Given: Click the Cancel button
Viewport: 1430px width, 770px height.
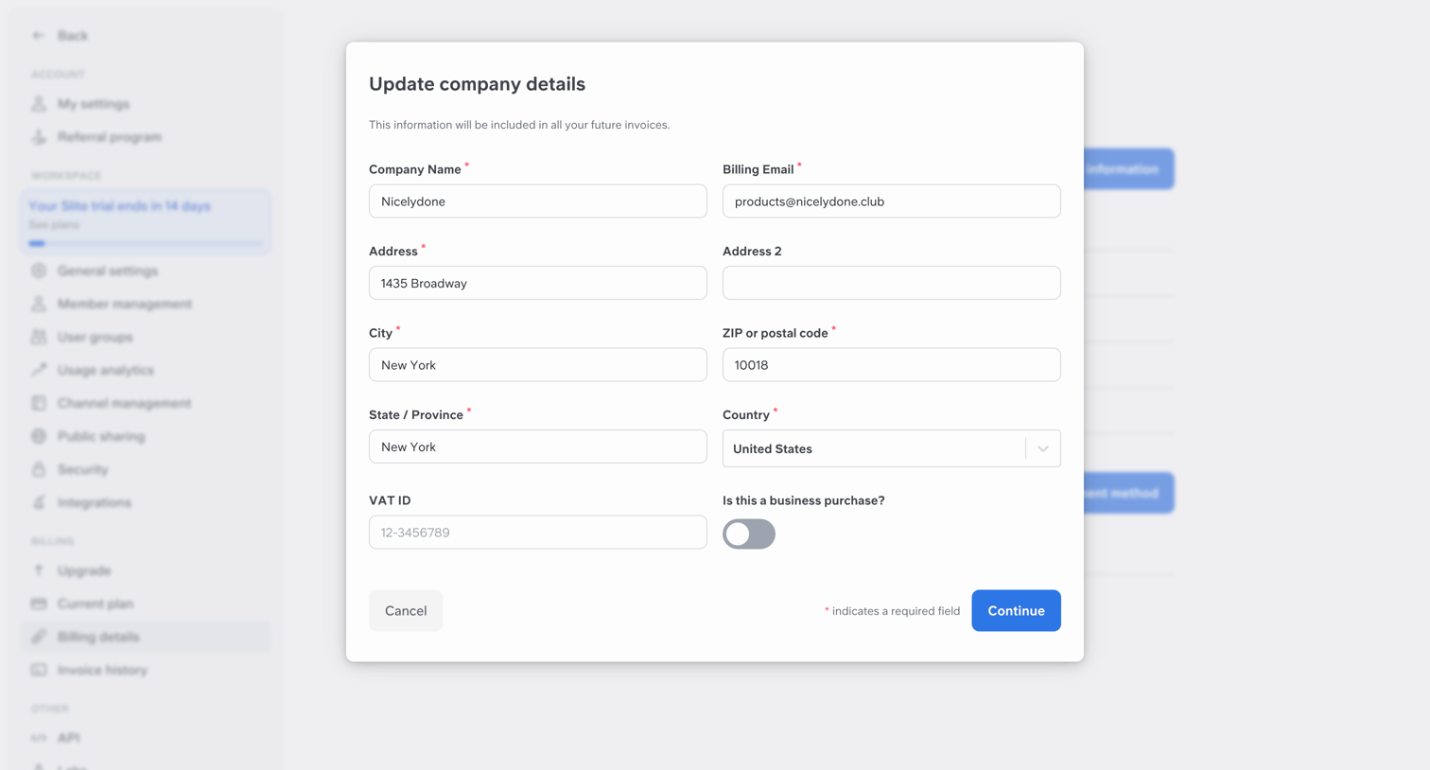Looking at the screenshot, I should [x=406, y=611].
